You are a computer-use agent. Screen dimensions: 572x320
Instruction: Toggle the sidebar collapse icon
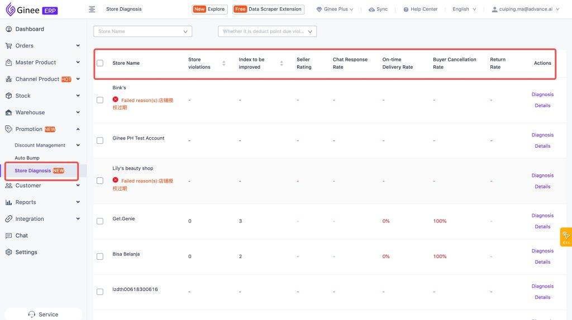[92, 9]
